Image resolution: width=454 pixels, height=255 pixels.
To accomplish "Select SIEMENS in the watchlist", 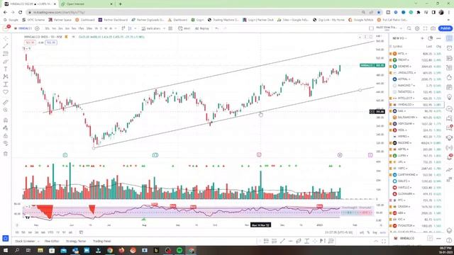I will pos(416,66).
